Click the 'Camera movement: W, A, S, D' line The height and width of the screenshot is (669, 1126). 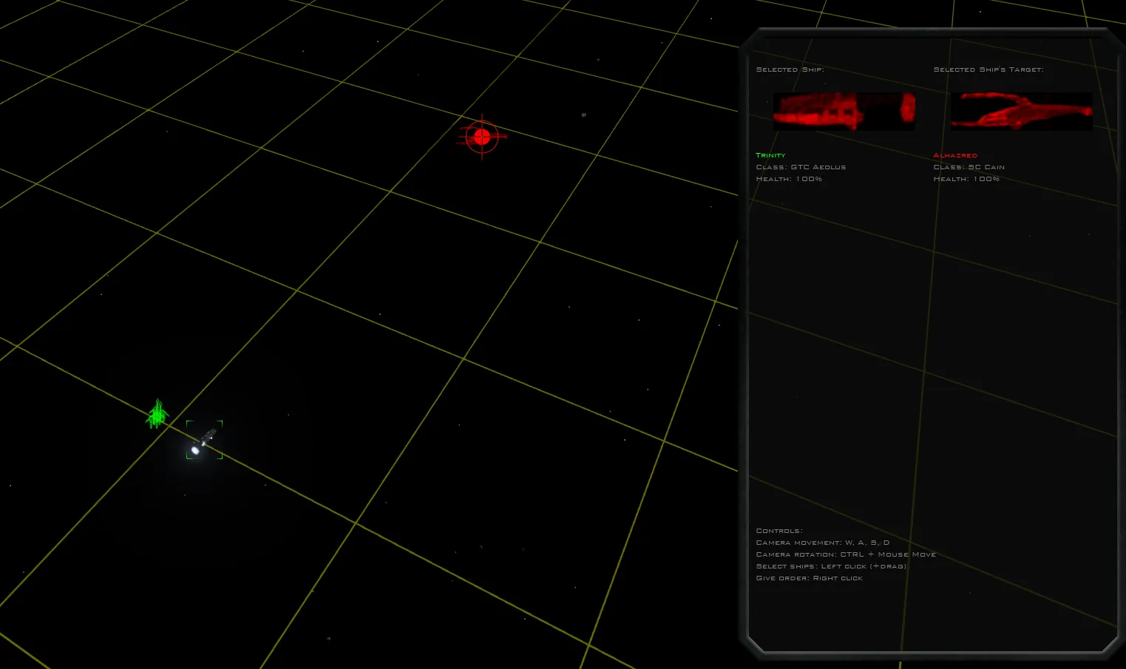[823, 543]
